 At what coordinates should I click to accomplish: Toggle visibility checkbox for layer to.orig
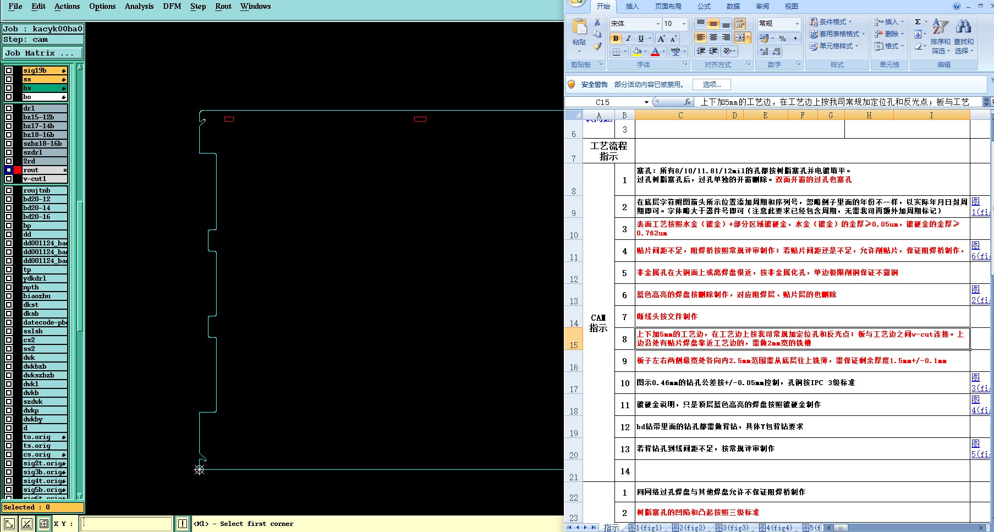pos(9,437)
